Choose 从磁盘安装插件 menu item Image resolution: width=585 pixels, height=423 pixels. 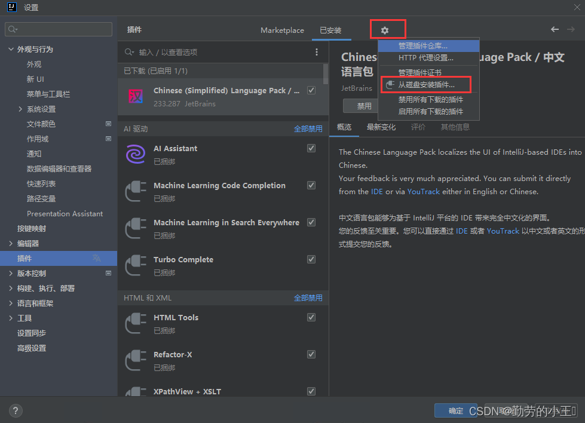coord(428,85)
